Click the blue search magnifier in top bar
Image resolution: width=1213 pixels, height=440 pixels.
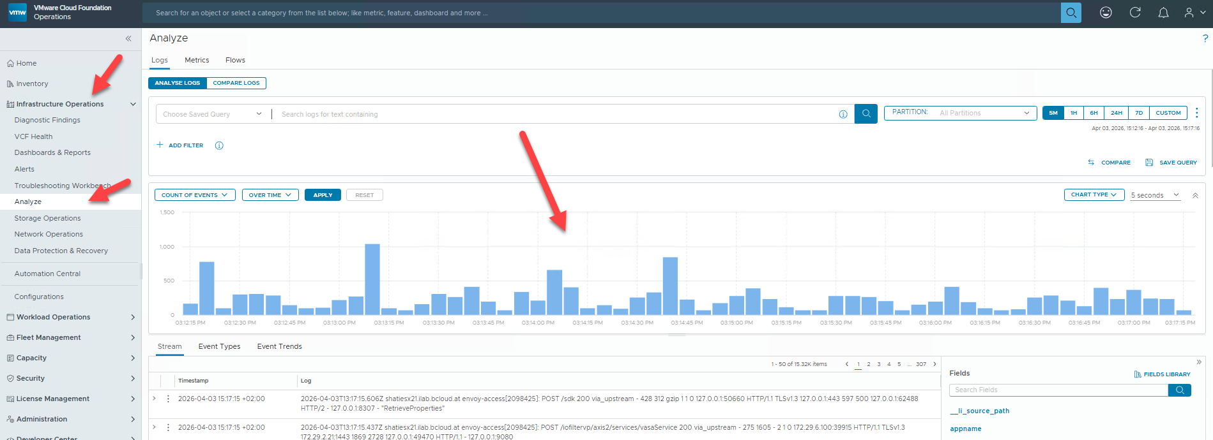click(x=1071, y=13)
